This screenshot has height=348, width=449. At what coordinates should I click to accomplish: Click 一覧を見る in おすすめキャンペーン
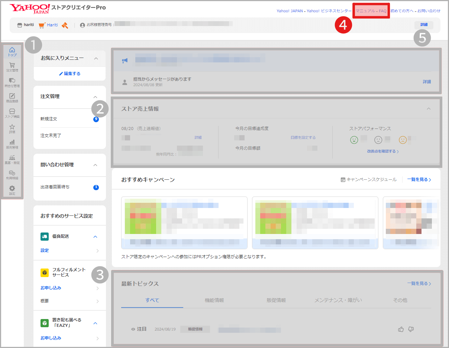click(419, 179)
